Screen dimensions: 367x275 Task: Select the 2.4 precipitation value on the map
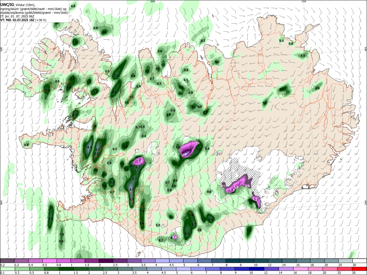click(75, 115)
